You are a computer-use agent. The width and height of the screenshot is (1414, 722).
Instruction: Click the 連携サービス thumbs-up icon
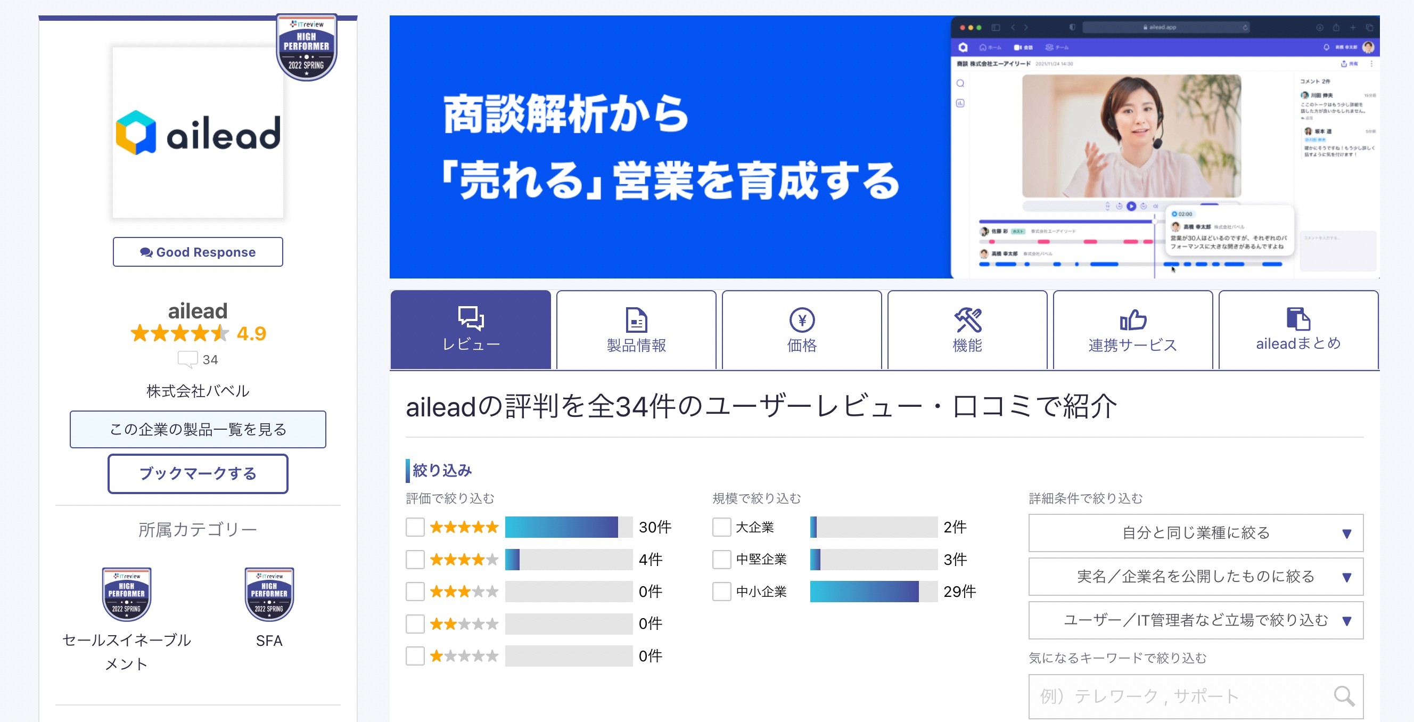point(1132,320)
